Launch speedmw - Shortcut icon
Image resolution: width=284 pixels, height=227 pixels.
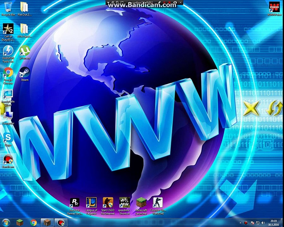tap(124, 206)
